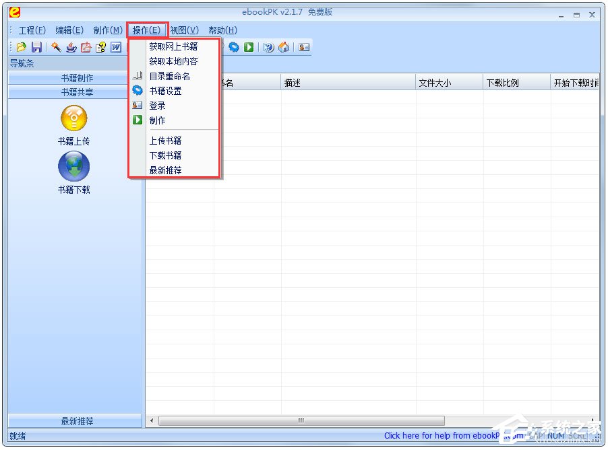Open the ebookPK help link in status bar
The height and width of the screenshot is (450, 608).
coord(454,436)
